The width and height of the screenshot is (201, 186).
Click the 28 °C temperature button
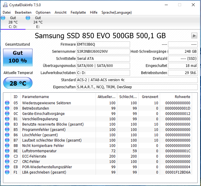click(x=18, y=83)
